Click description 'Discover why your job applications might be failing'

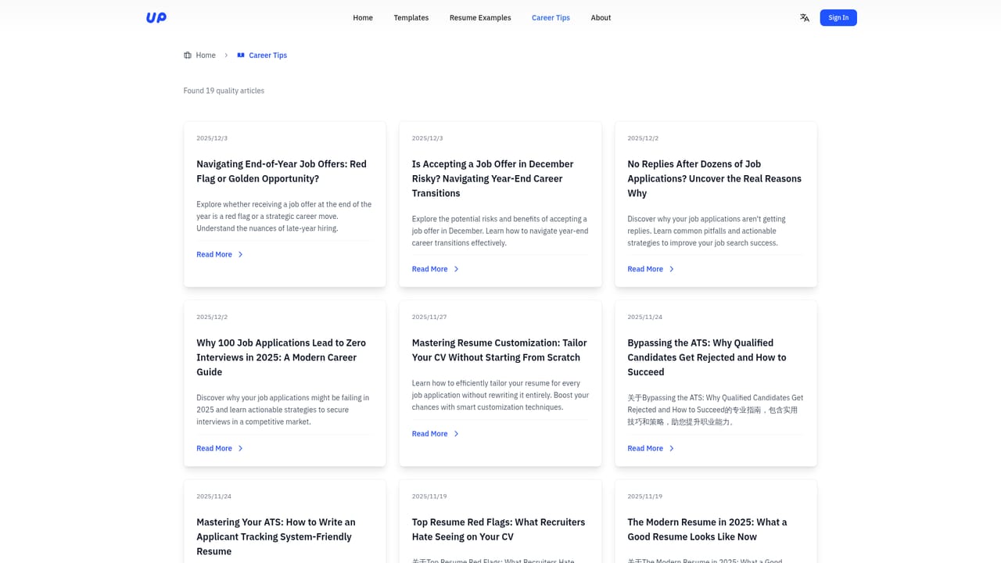click(x=282, y=410)
